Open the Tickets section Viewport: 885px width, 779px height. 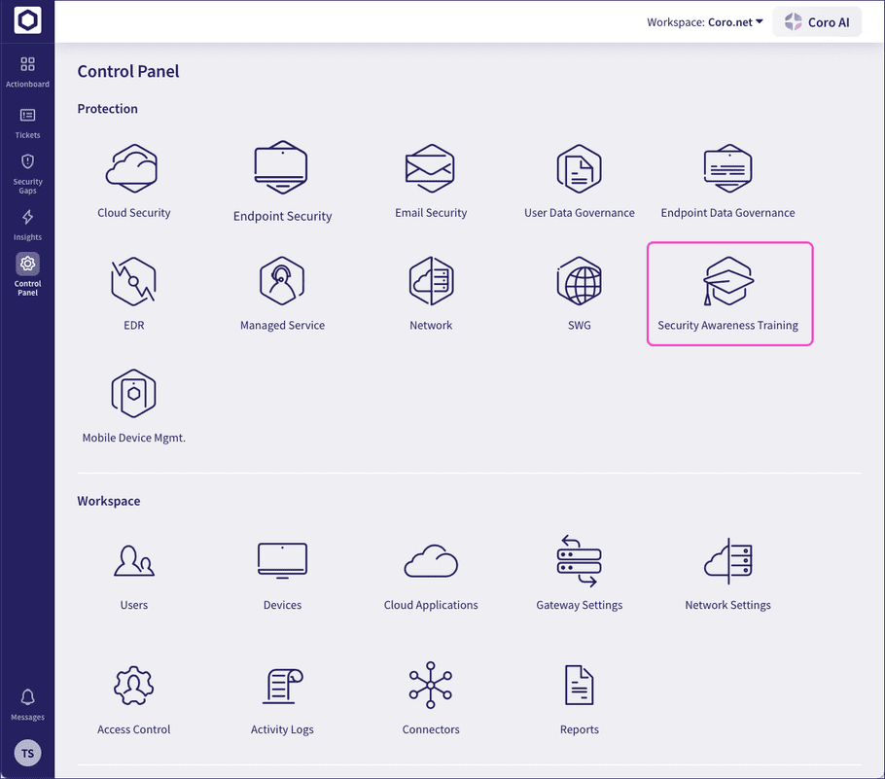coord(27,121)
